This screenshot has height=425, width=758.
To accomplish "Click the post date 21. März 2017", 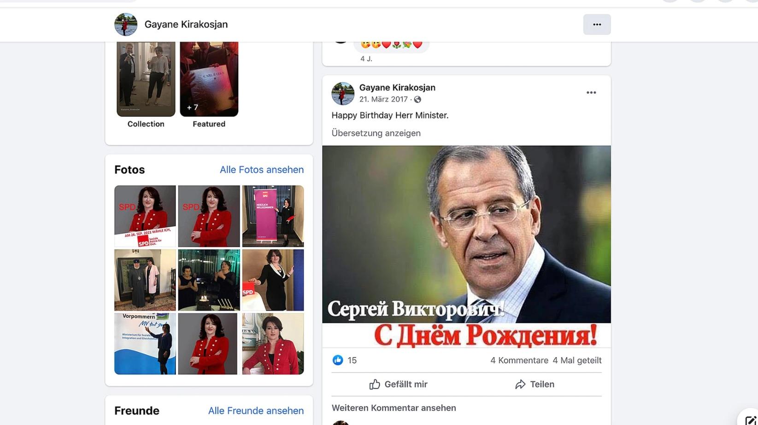I will (383, 99).
